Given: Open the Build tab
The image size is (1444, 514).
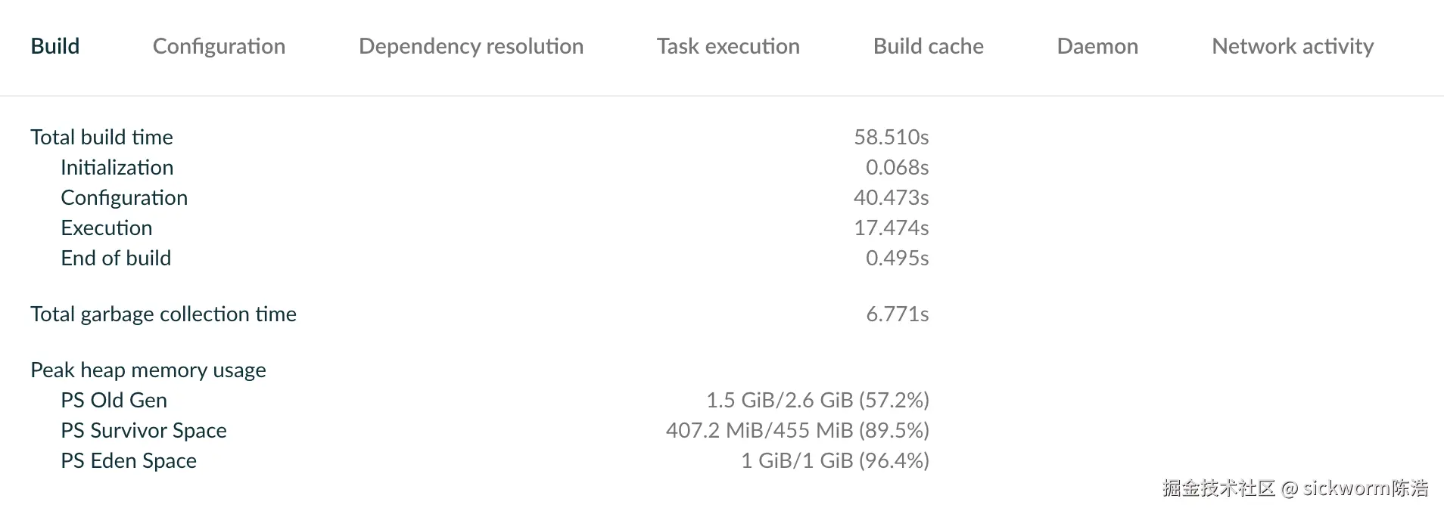Looking at the screenshot, I should pyautogui.click(x=55, y=46).
